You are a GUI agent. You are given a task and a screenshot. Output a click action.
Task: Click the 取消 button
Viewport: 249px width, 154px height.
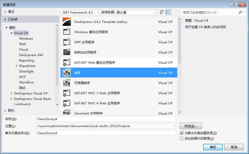tap(234, 147)
